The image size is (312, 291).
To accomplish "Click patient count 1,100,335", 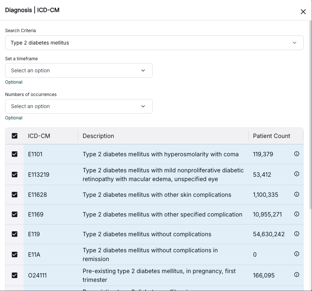I will point(265,195).
